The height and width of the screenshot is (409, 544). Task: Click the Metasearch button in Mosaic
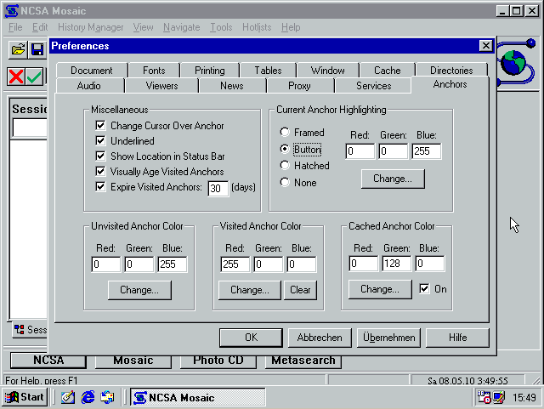(303, 361)
